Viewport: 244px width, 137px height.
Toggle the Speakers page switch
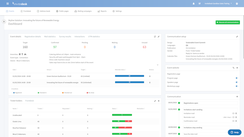click(237, 82)
